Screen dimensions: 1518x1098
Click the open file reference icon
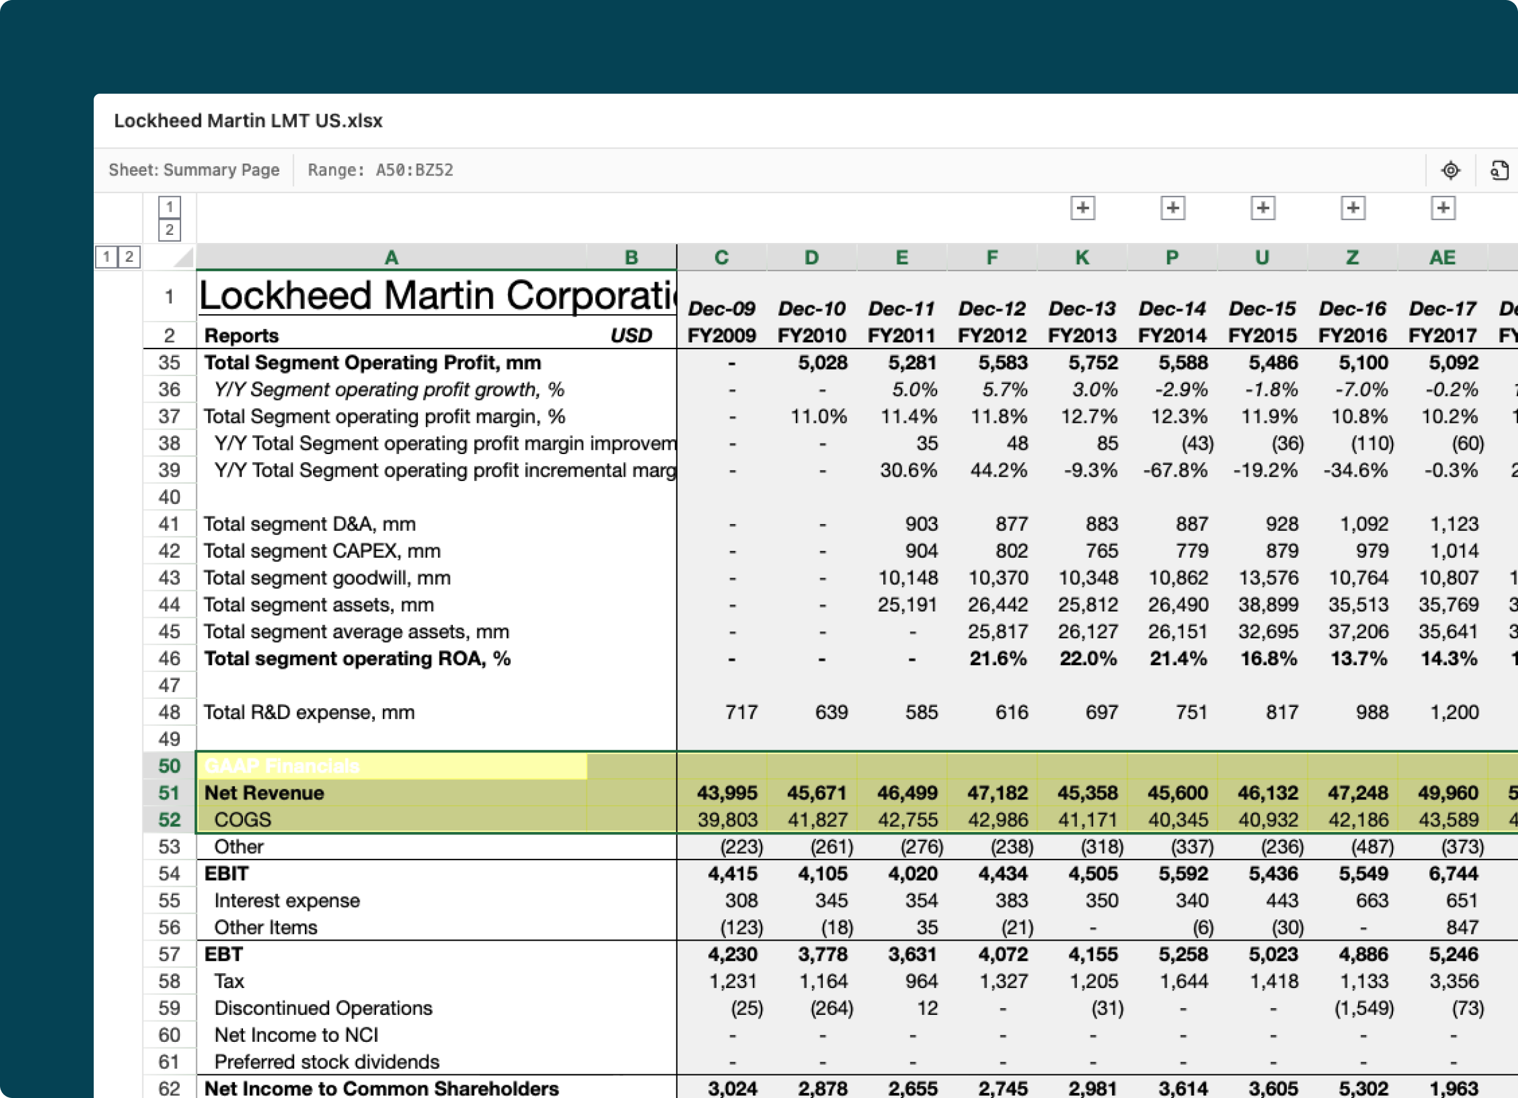[x=1499, y=170]
